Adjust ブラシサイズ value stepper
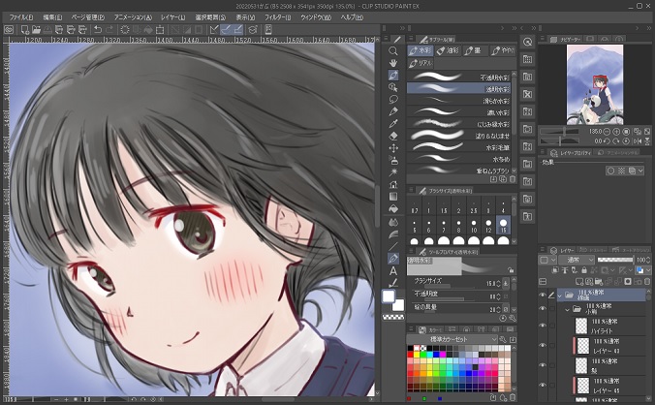The image size is (655, 405). click(x=498, y=284)
